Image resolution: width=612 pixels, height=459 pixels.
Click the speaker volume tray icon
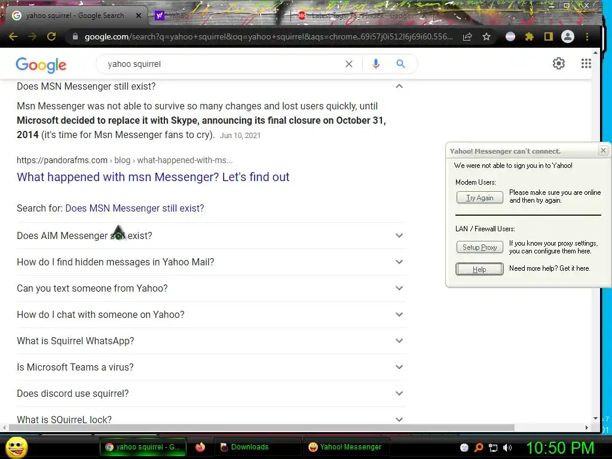coord(507,448)
